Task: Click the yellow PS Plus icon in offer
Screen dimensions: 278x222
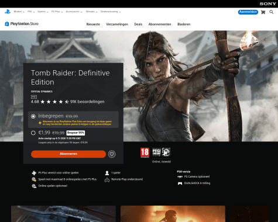Action: point(40,123)
